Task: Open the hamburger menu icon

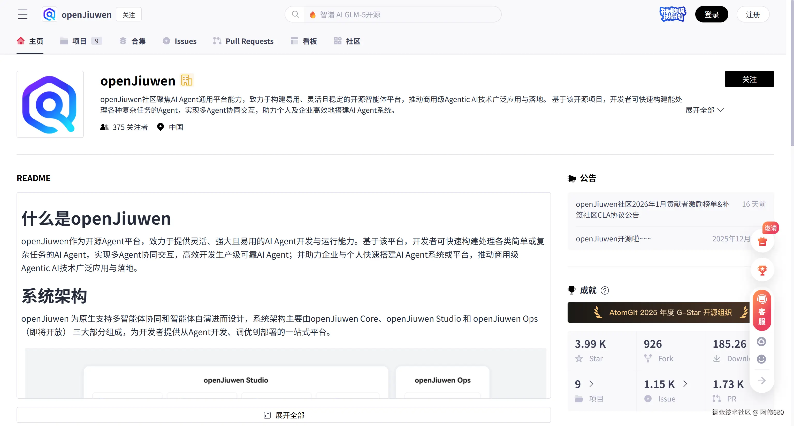Action: pos(22,14)
